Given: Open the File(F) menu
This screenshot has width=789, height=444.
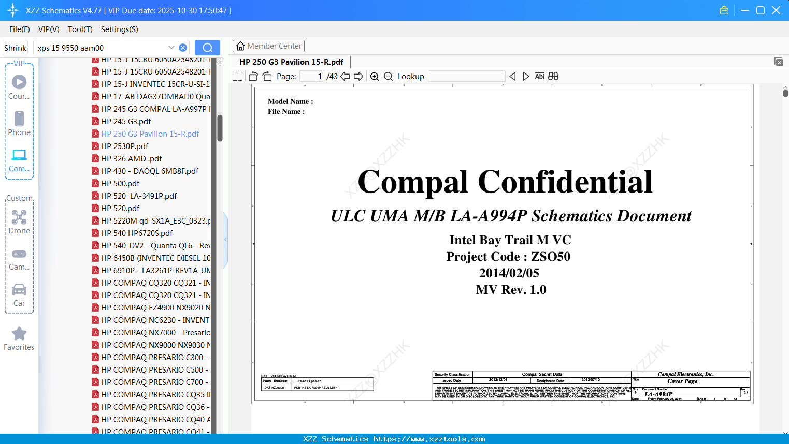Looking at the screenshot, I should coord(20,29).
